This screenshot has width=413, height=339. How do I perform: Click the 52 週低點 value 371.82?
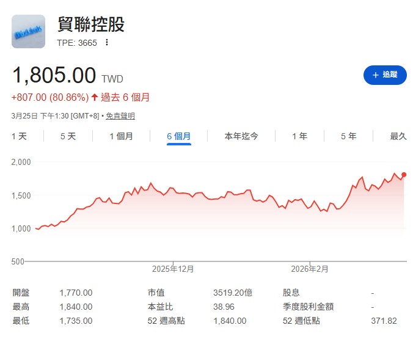(384, 321)
